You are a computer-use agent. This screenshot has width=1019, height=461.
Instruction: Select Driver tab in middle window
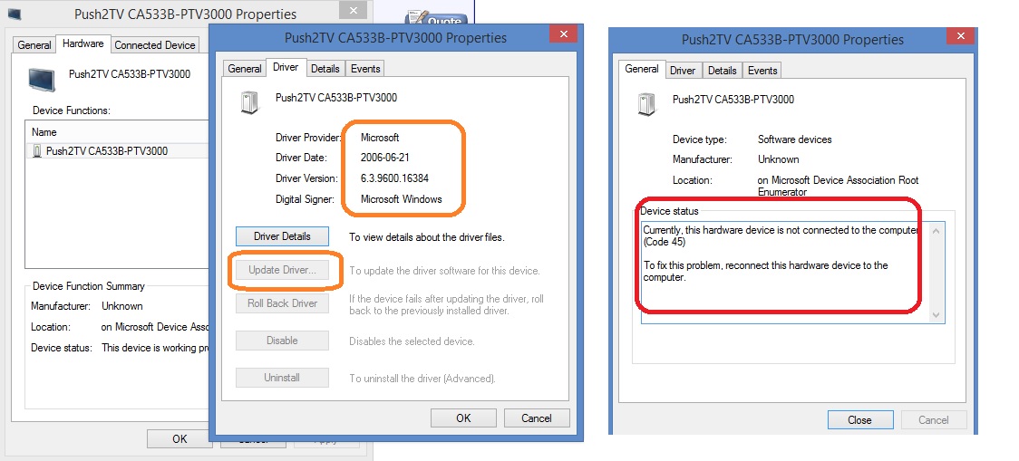286,67
